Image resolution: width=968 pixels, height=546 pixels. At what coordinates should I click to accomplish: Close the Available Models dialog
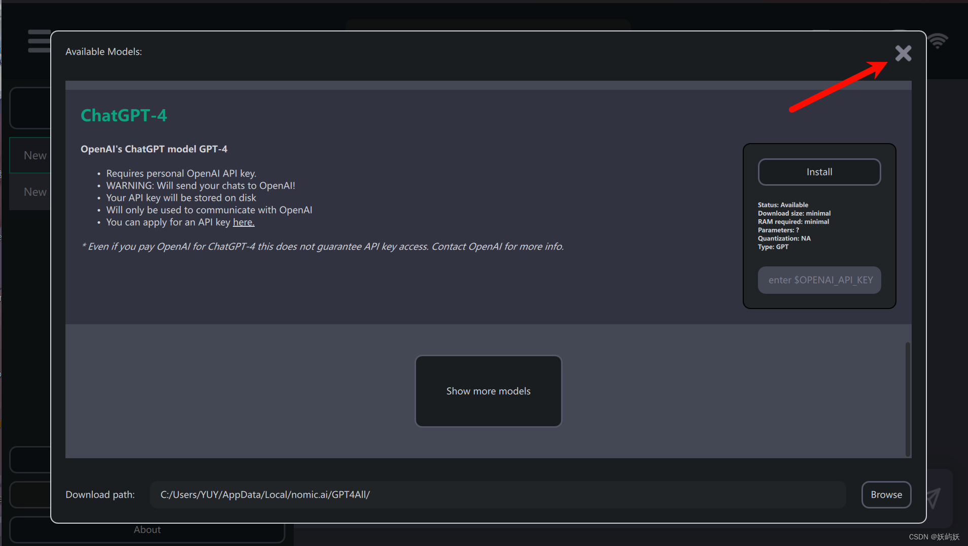tap(903, 53)
